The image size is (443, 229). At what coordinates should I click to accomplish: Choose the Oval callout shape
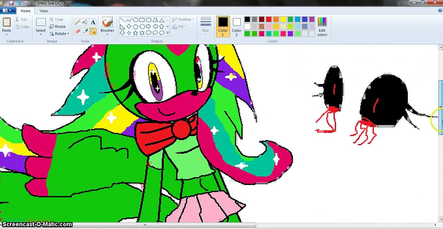pos(155,33)
